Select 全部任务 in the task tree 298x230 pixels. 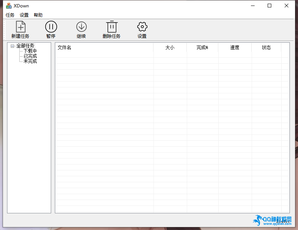pyautogui.click(x=25, y=46)
